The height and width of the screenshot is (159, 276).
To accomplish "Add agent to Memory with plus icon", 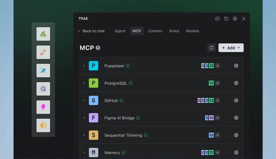I will click(217, 152).
